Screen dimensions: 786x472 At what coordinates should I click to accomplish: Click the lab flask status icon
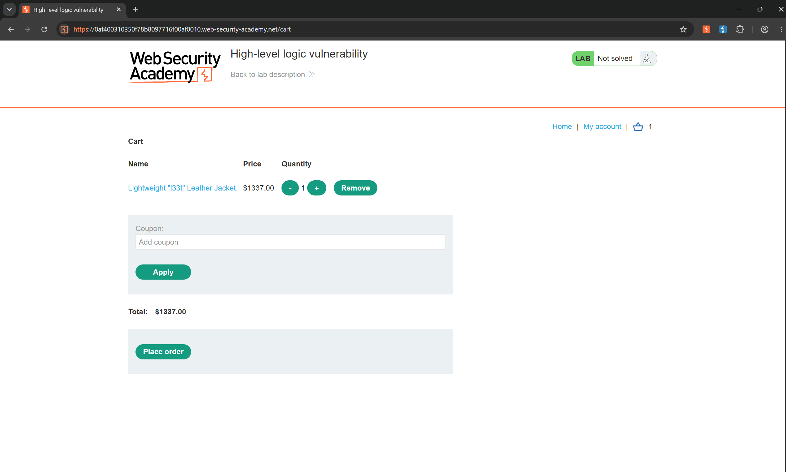[x=647, y=58]
